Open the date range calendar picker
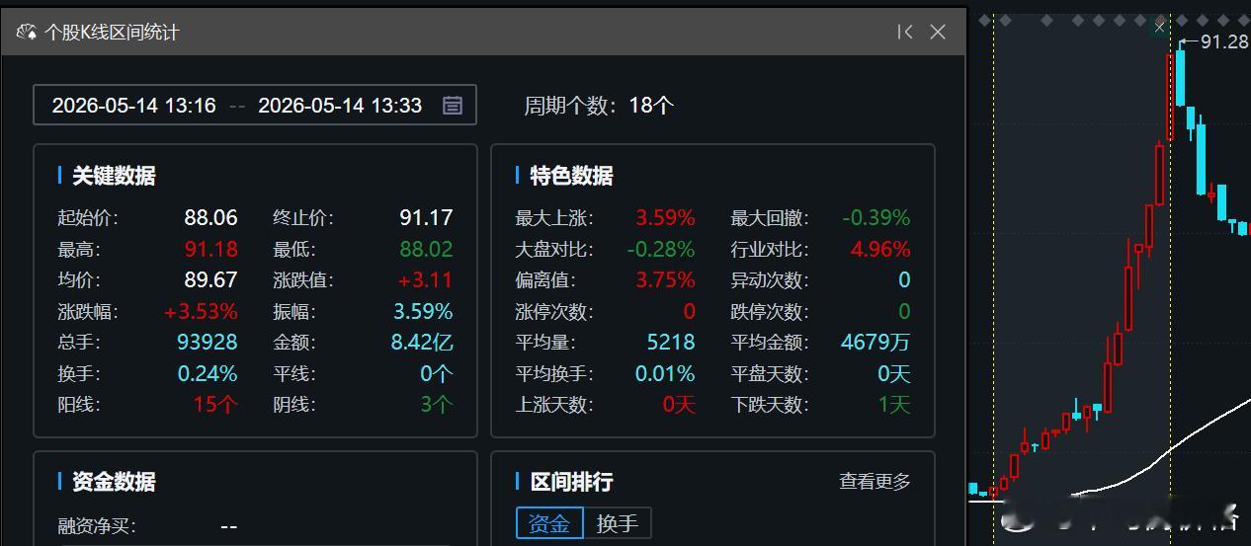The height and width of the screenshot is (546, 1251). coord(452,106)
